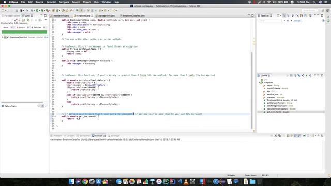This screenshot has width=331, height=186.
Task: Click the Remove Launch X icon in Console
Action: (276, 136)
